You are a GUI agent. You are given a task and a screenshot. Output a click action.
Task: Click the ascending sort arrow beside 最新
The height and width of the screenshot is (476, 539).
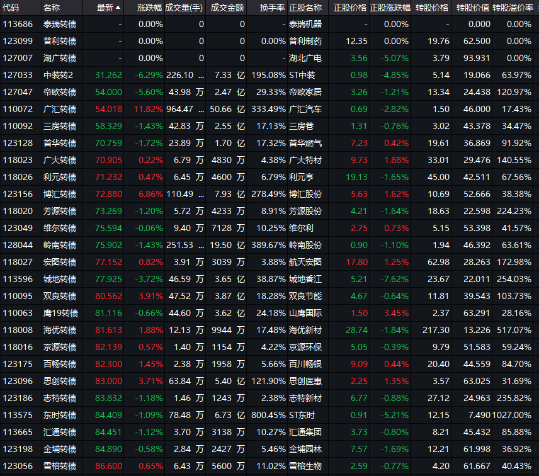118,8
